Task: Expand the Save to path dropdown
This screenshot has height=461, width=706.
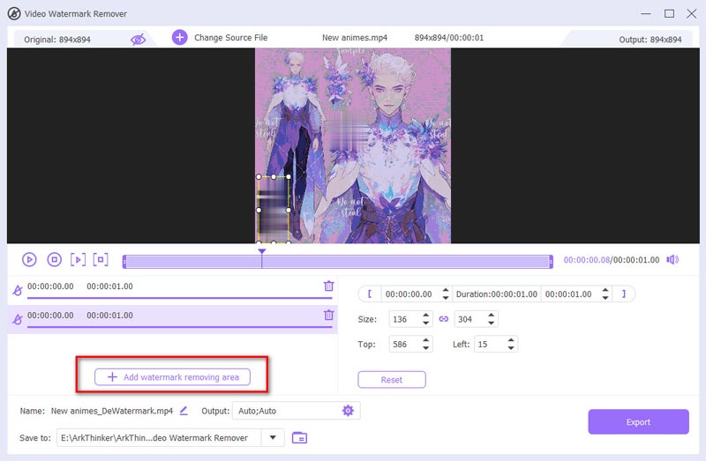Action: (273, 437)
